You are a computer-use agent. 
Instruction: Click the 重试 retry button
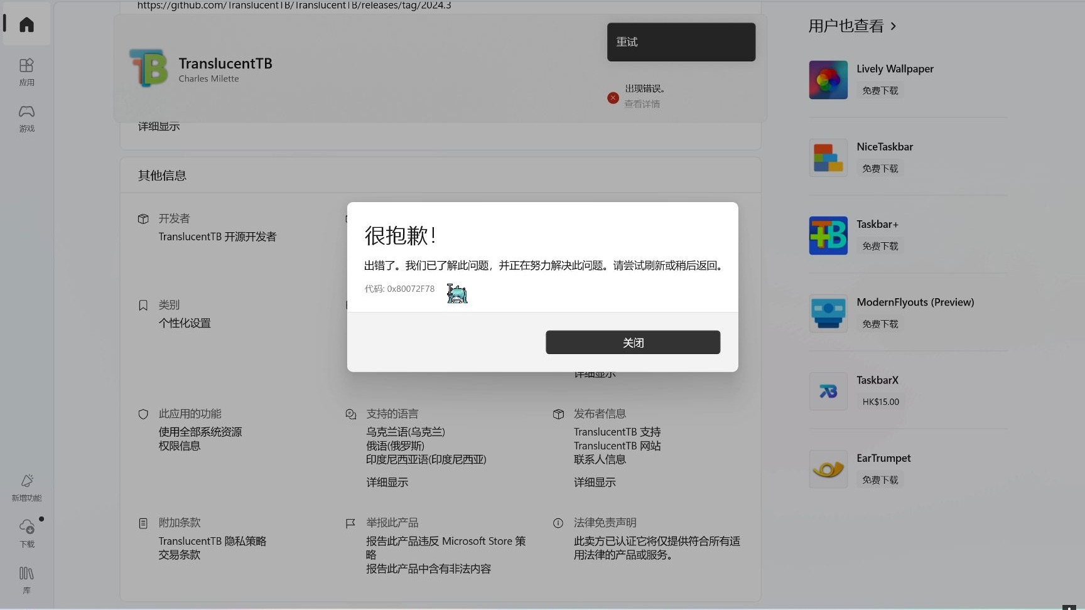pos(681,42)
